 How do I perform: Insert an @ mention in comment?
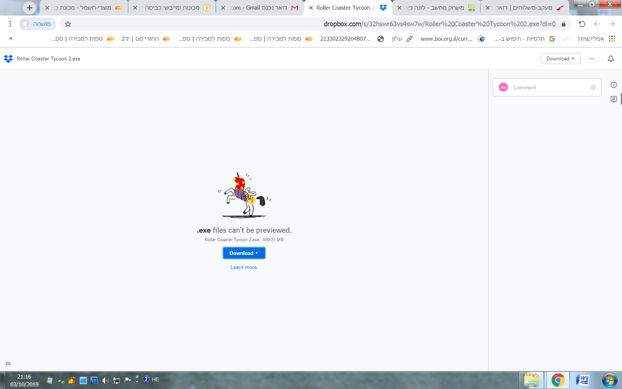pos(593,87)
